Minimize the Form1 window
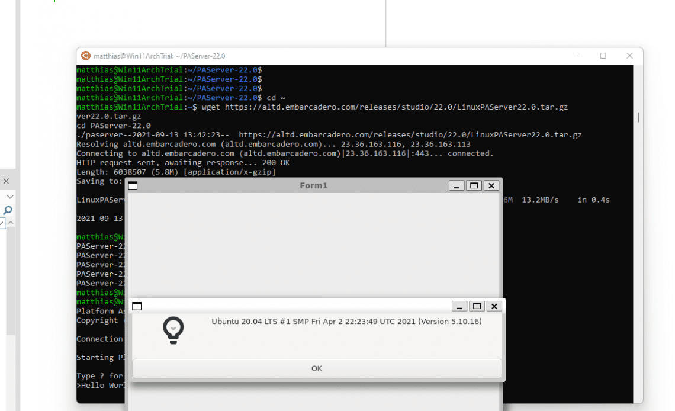The width and height of the screenshot is (675, 411). [457, 185]
